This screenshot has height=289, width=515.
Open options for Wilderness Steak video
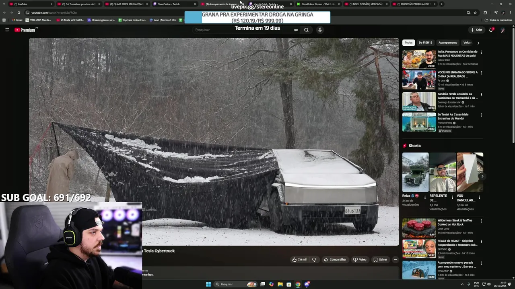coord(481,221)
